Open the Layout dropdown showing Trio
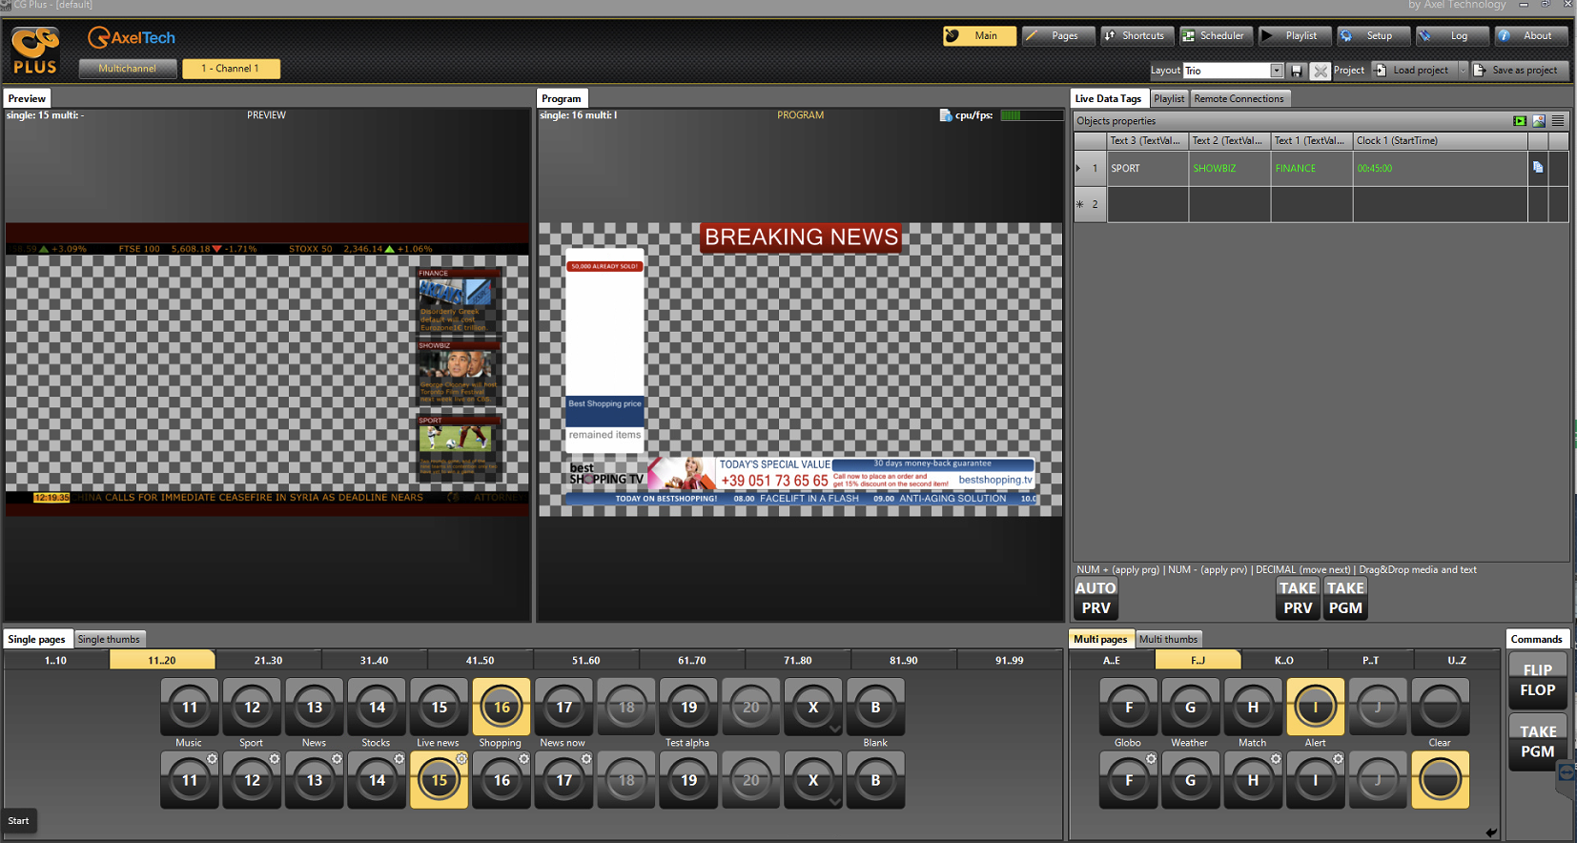 (1276, 71)
